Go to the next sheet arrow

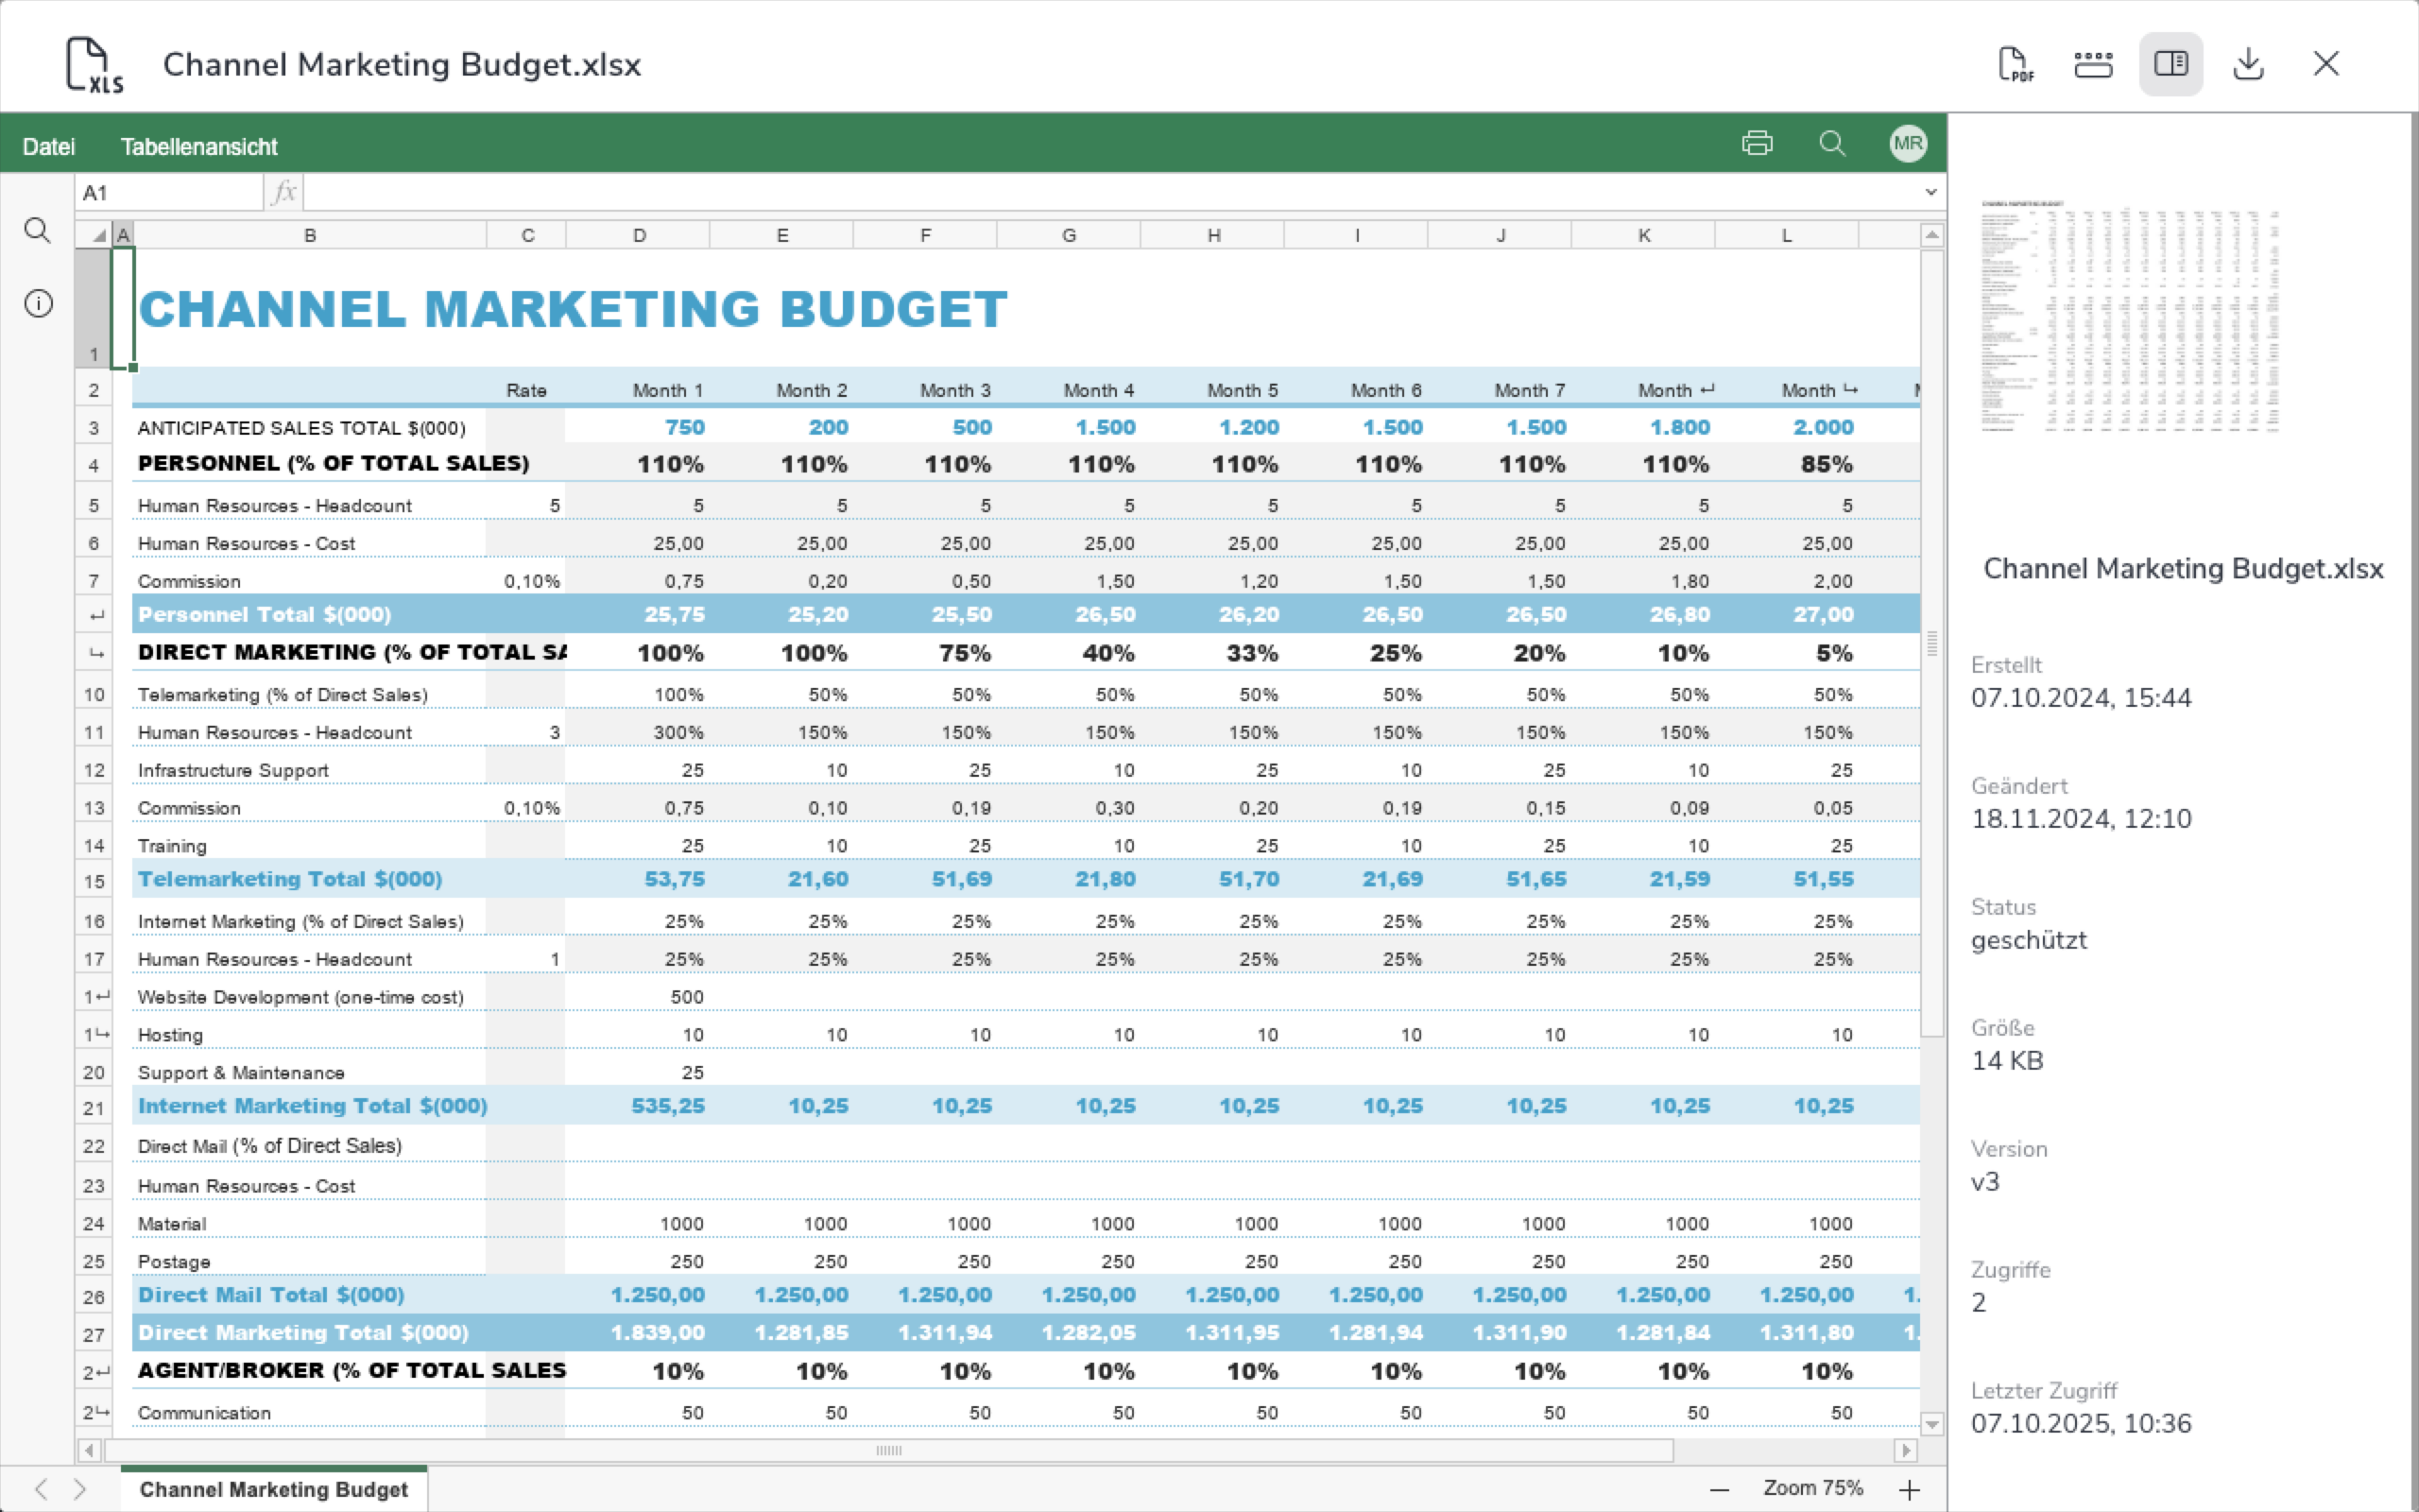80,1489
